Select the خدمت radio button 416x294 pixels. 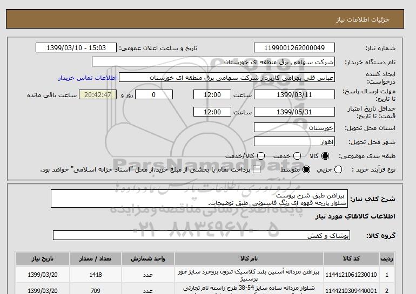click(297, 156)
